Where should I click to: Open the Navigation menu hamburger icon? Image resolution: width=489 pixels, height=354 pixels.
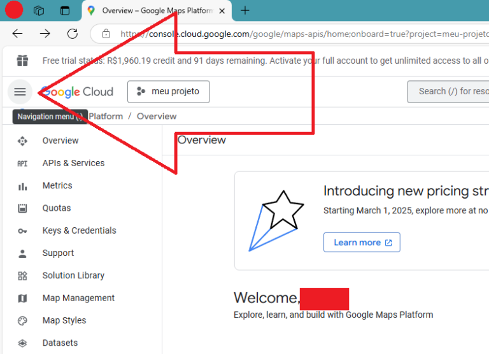(20, 92)
